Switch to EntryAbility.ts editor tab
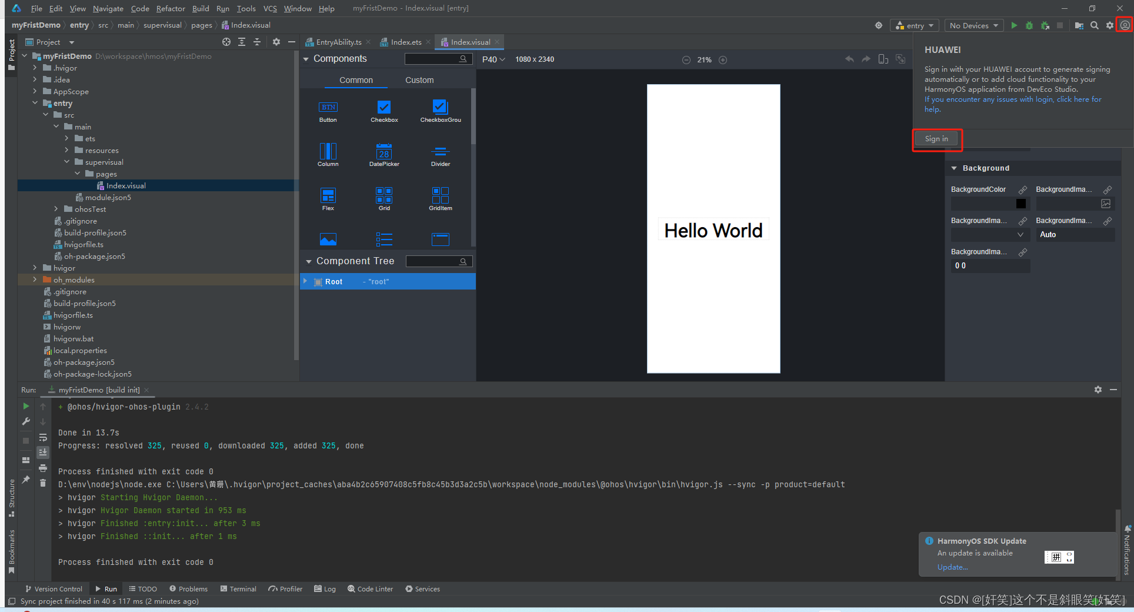Screen dimensions: 1134x612 coord(338,42)
